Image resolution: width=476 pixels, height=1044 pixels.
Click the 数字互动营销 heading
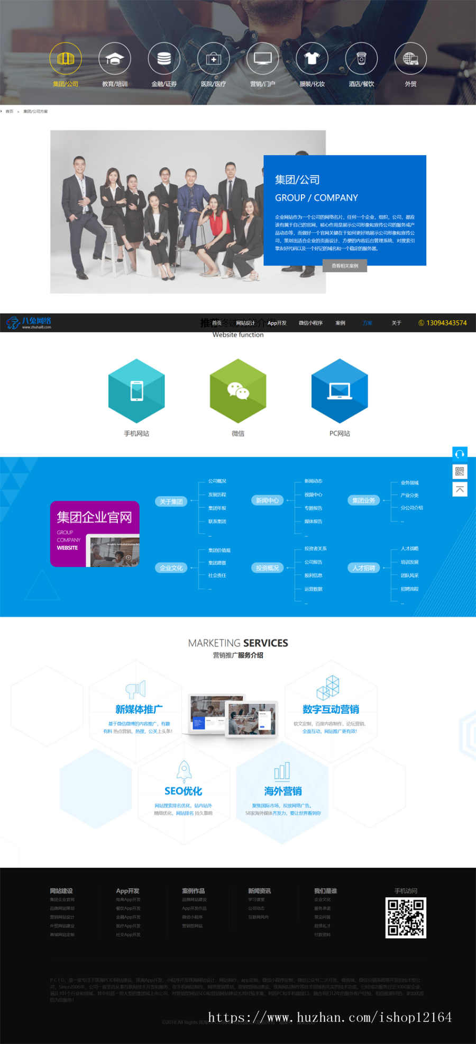coord(331,709)
